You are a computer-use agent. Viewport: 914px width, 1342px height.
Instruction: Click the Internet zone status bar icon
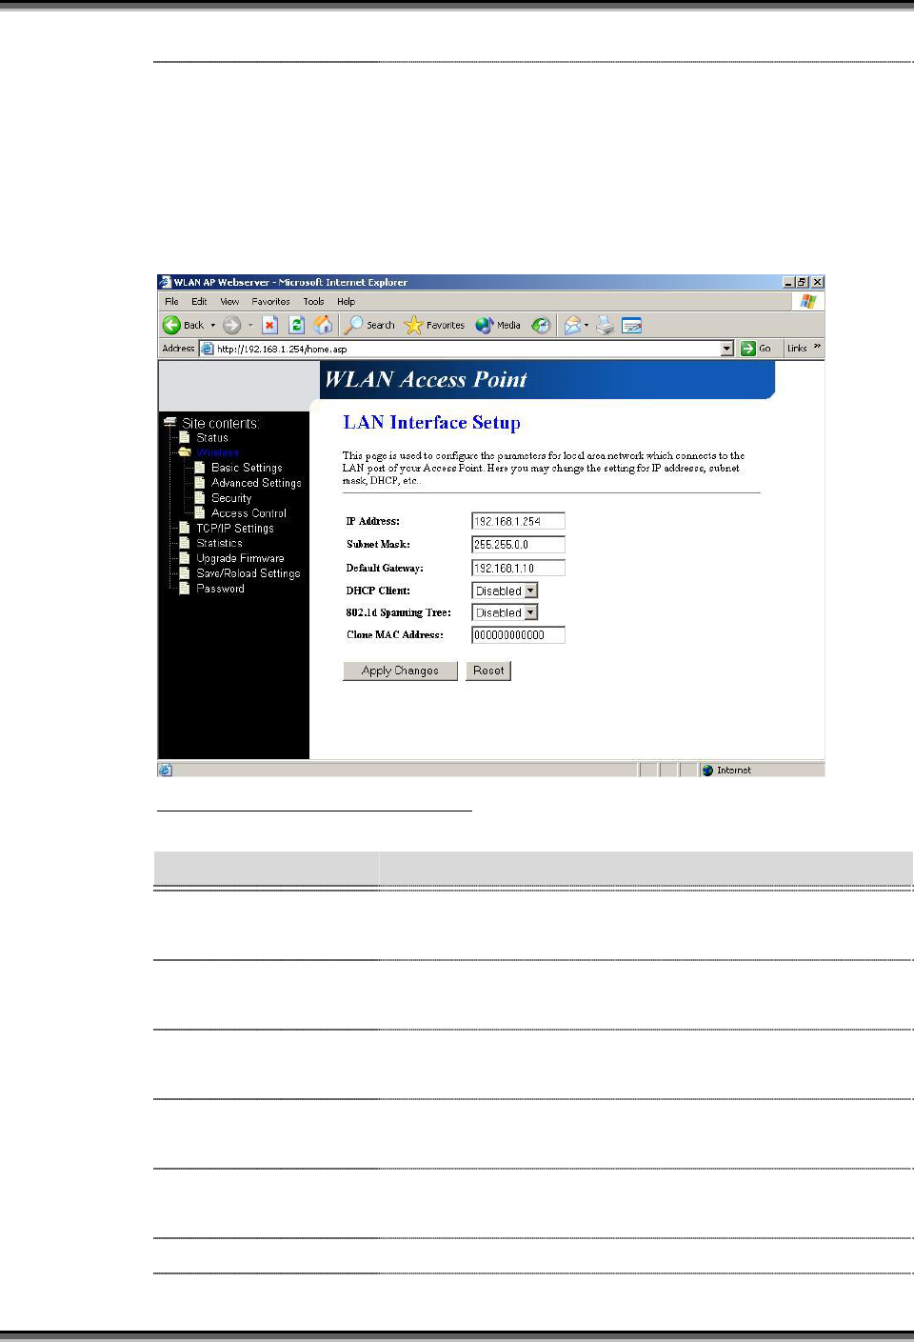coord(707,771)
